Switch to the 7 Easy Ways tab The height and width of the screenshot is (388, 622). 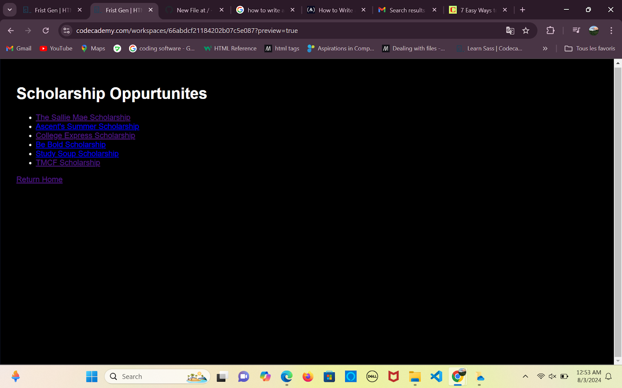479,10
